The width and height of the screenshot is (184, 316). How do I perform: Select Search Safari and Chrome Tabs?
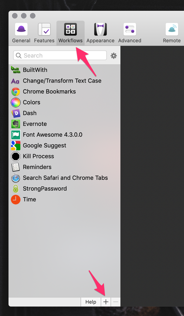(x=64, y=178)
